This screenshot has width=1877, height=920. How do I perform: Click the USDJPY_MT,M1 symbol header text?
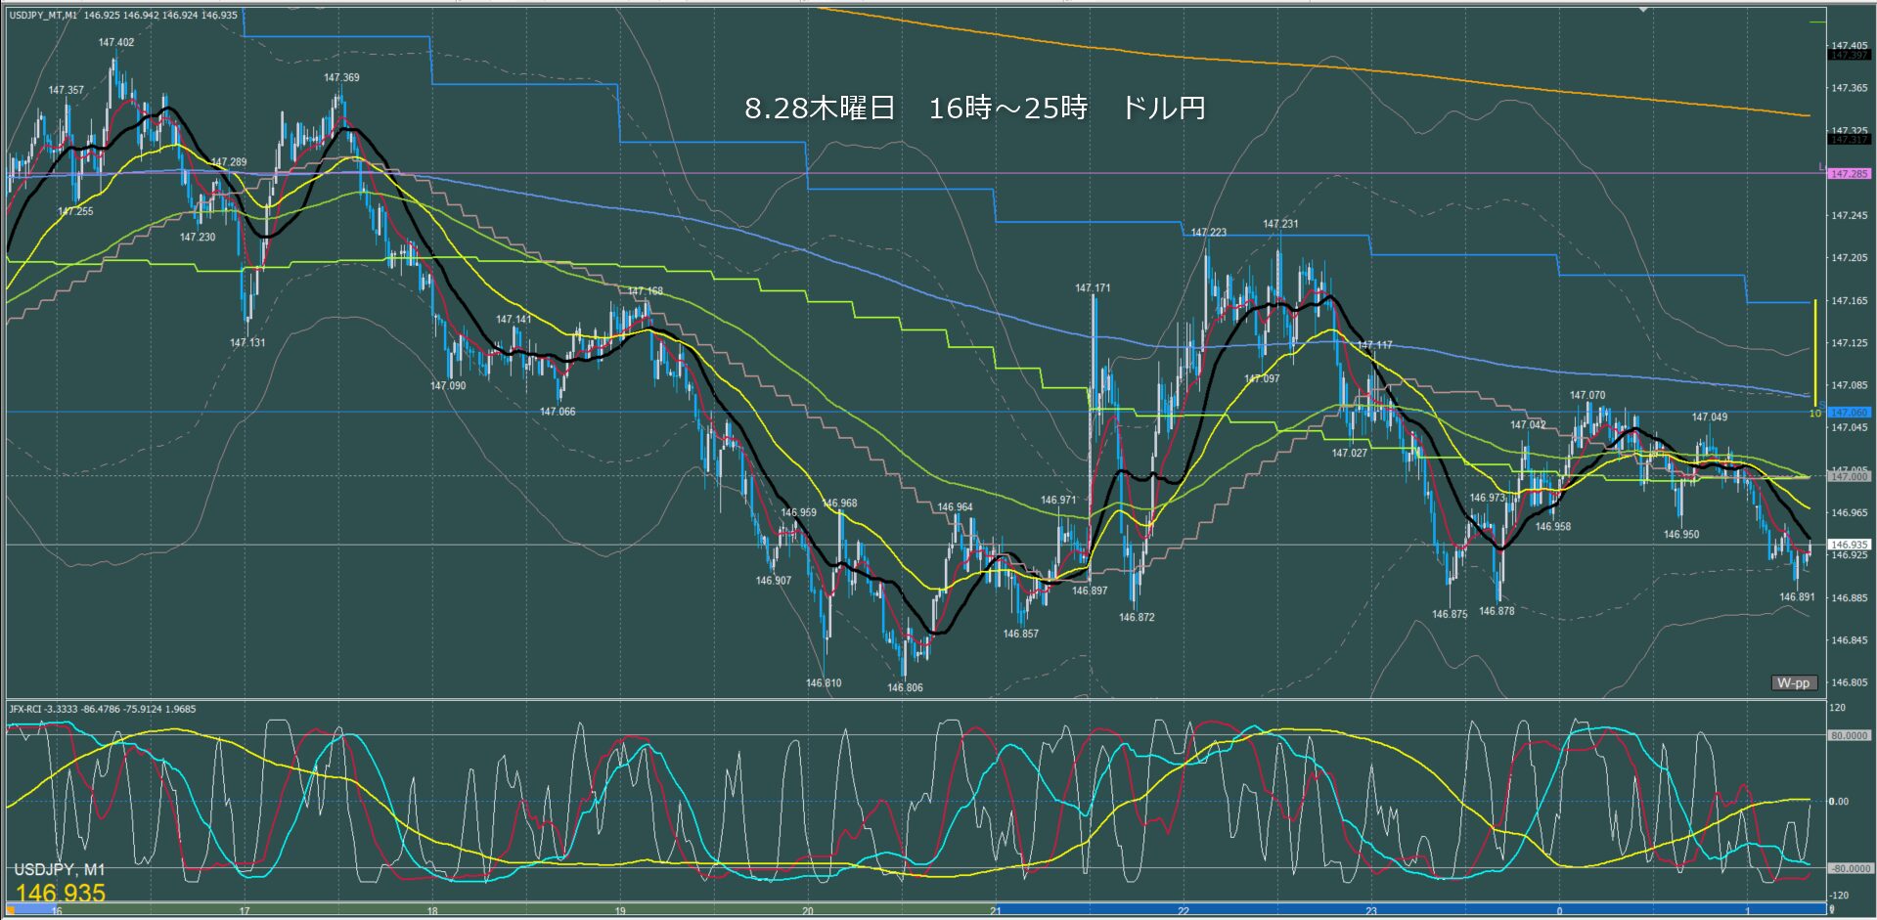(x=44, y=16)
